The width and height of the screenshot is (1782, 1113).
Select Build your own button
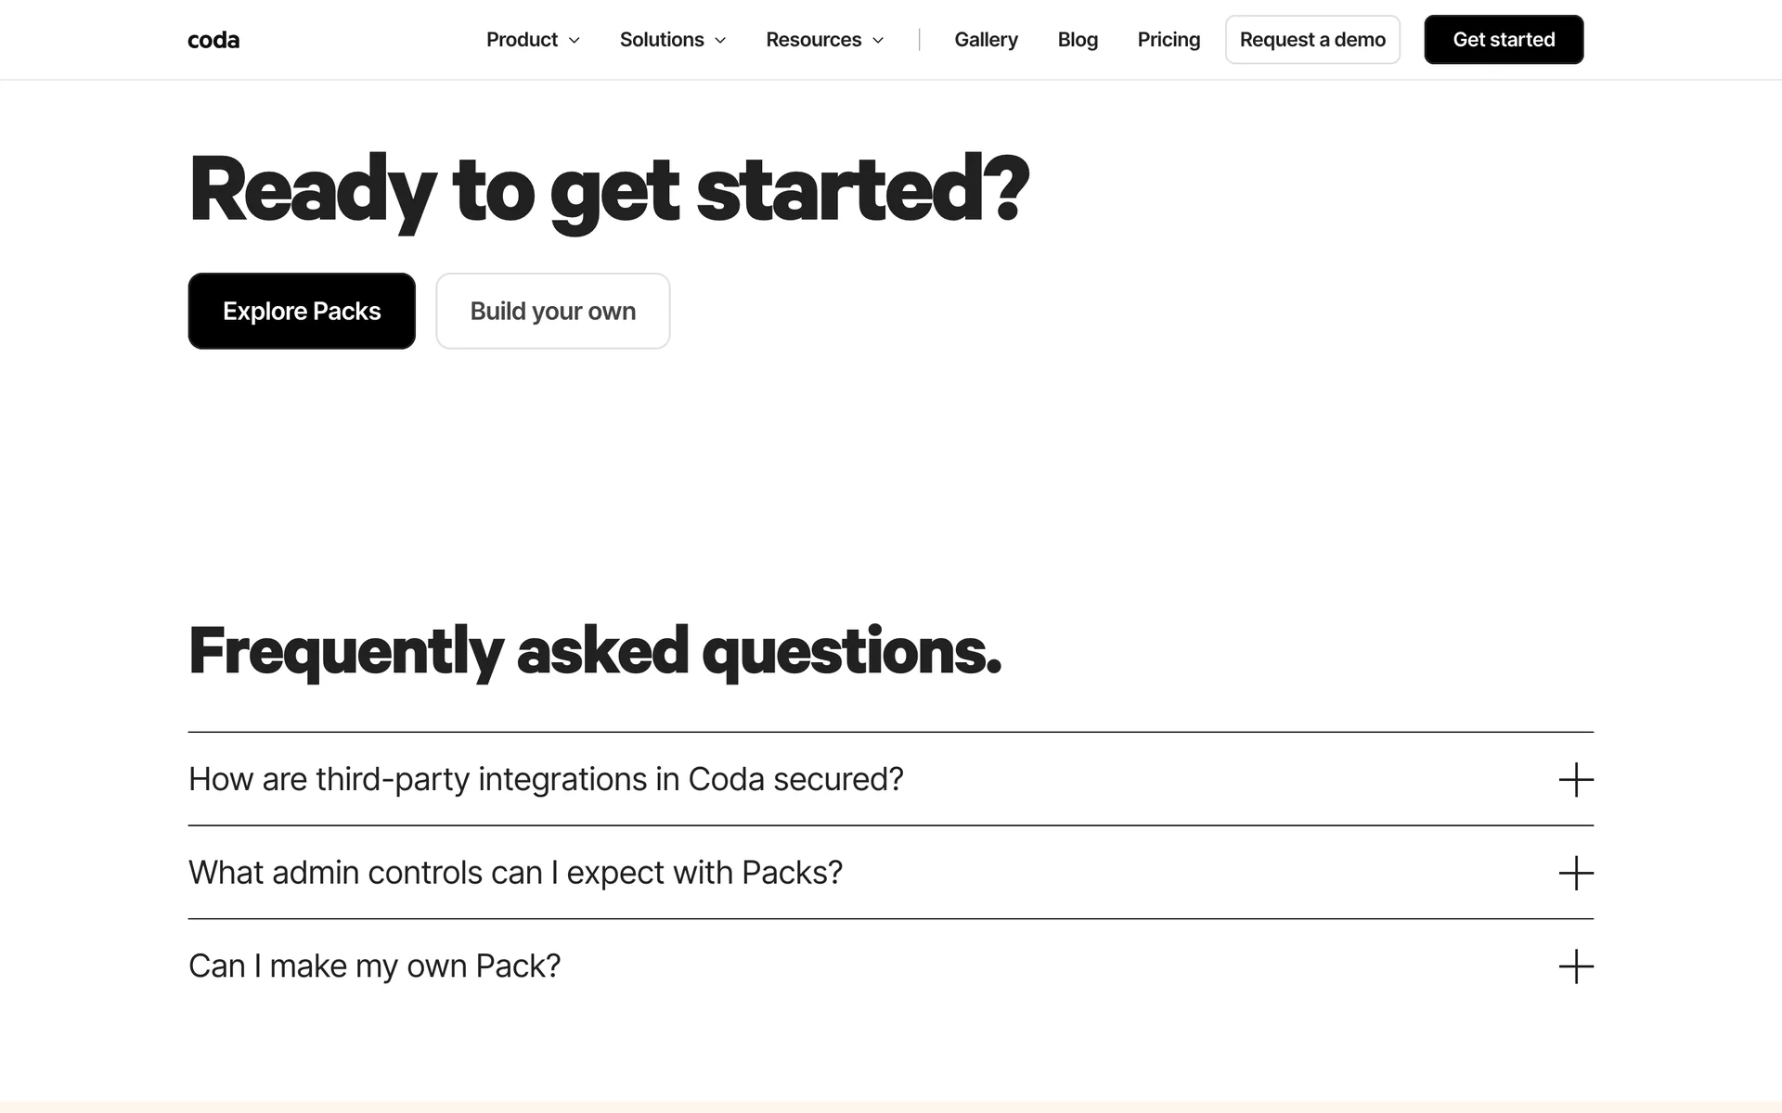(x=553, y=311)
